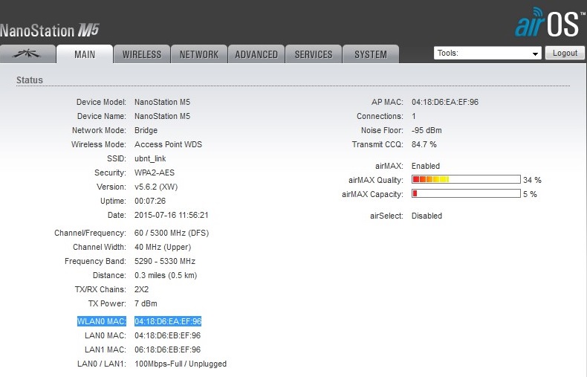The image size is (587, 377).
Task: Click the airOS logo
Action: (x=549, y=22)
